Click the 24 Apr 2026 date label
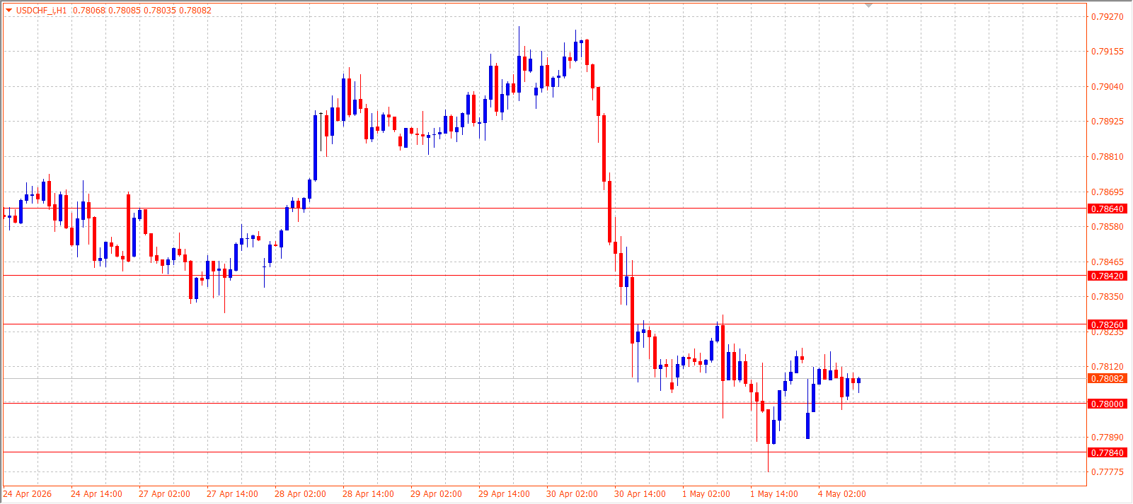 28,494
